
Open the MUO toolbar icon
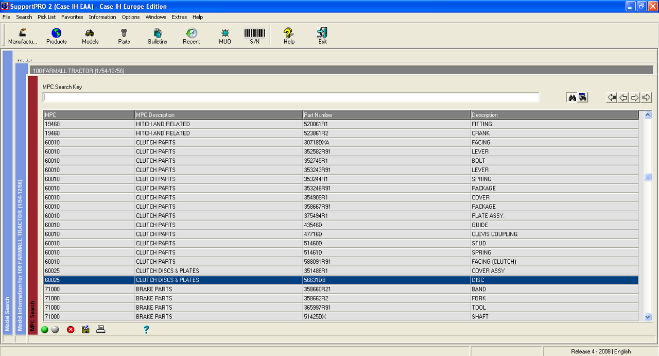coord(225,36)
